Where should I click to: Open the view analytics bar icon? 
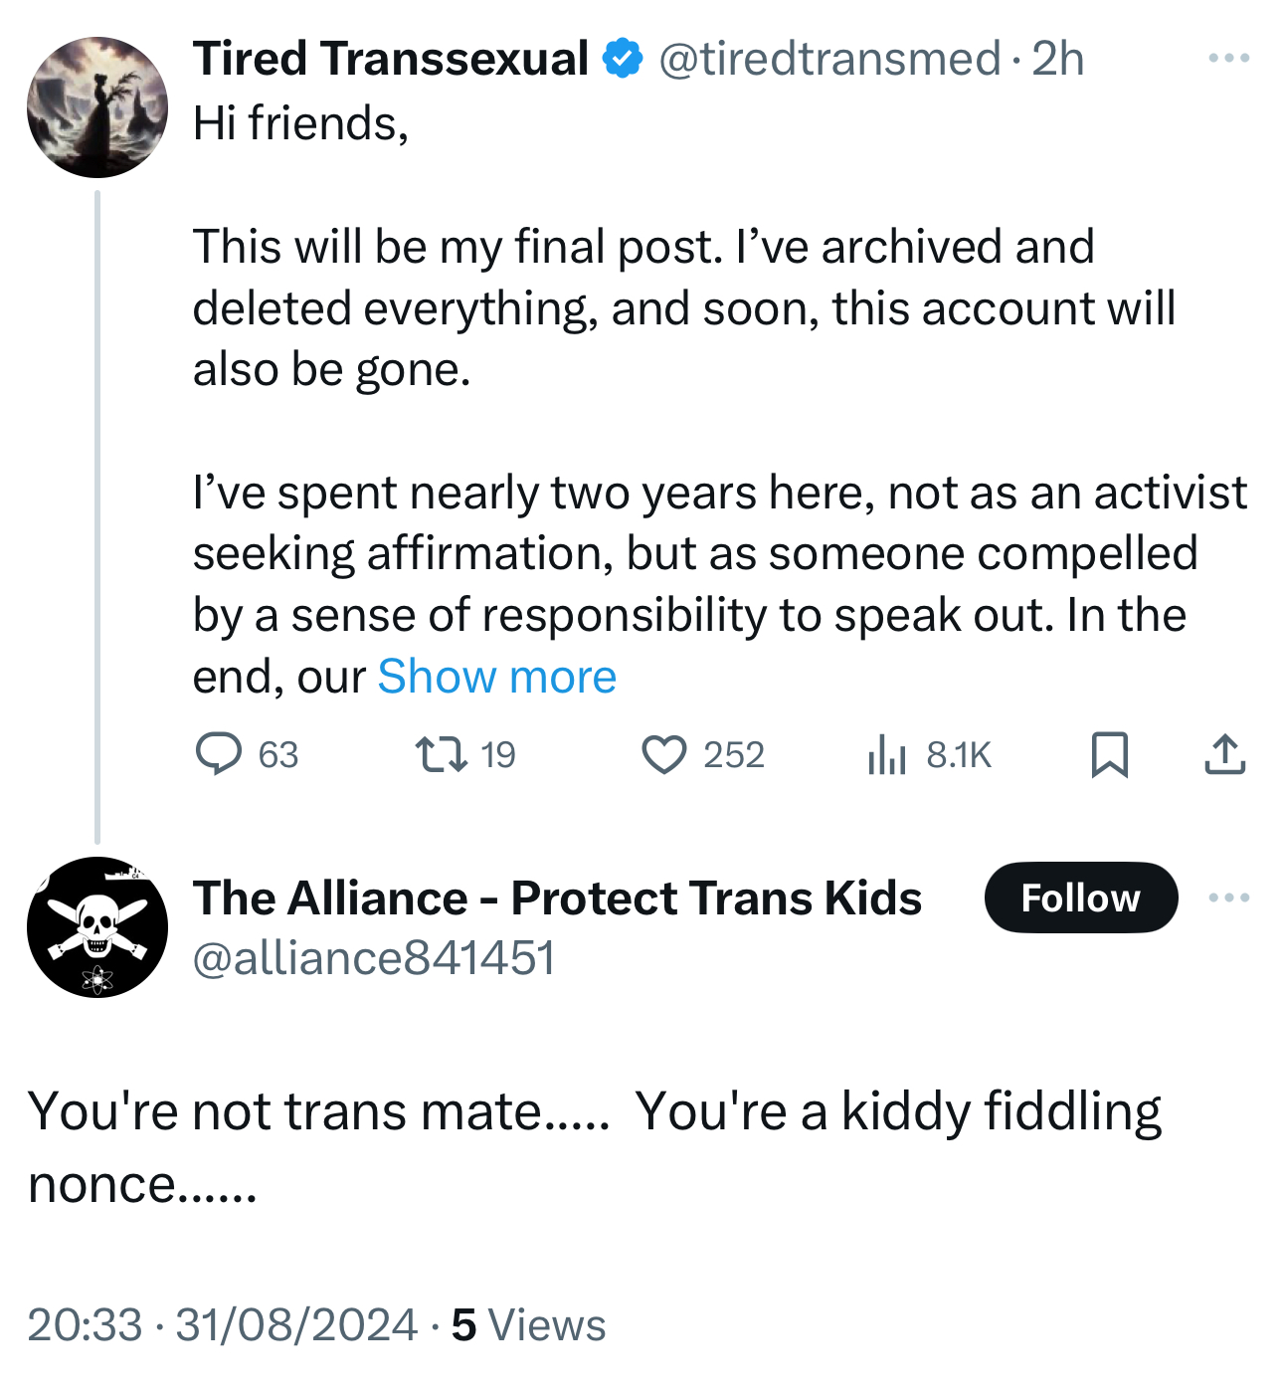tap(886, 754)
